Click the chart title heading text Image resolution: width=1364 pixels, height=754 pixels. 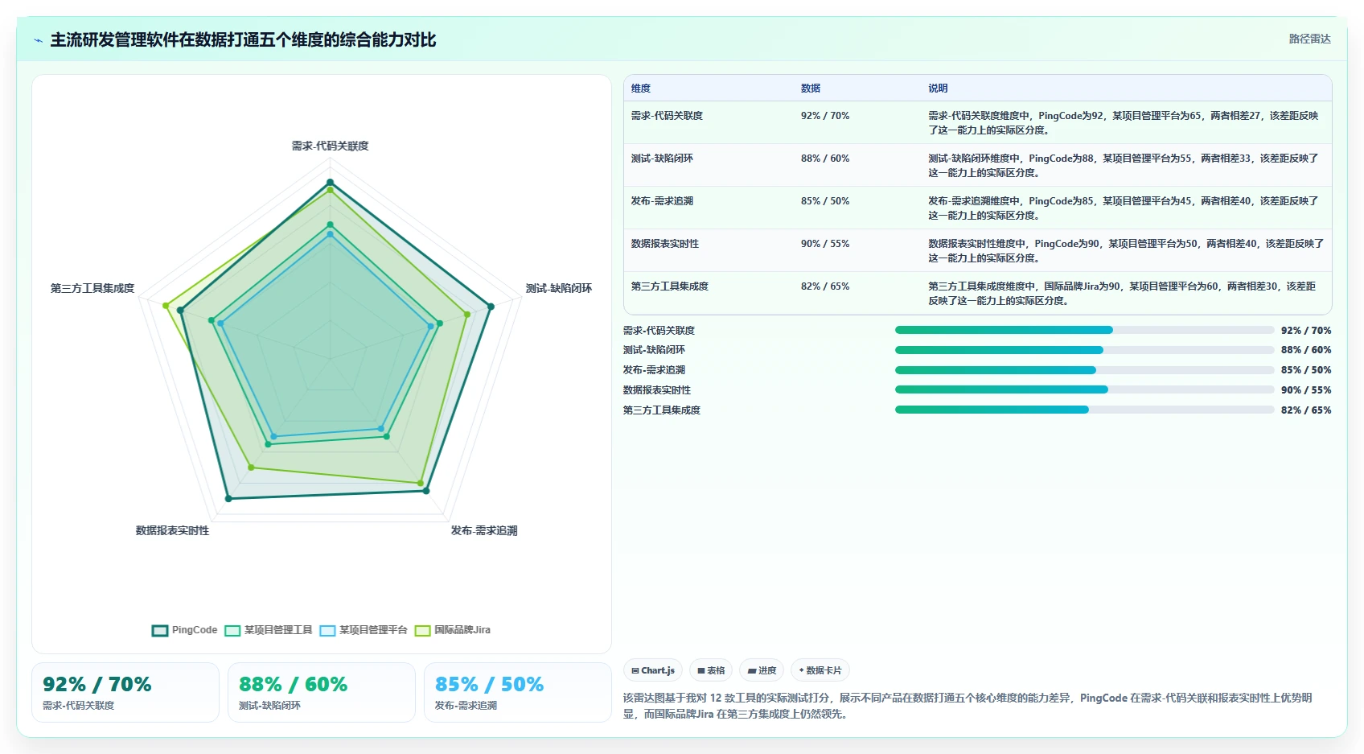point(243,39)
